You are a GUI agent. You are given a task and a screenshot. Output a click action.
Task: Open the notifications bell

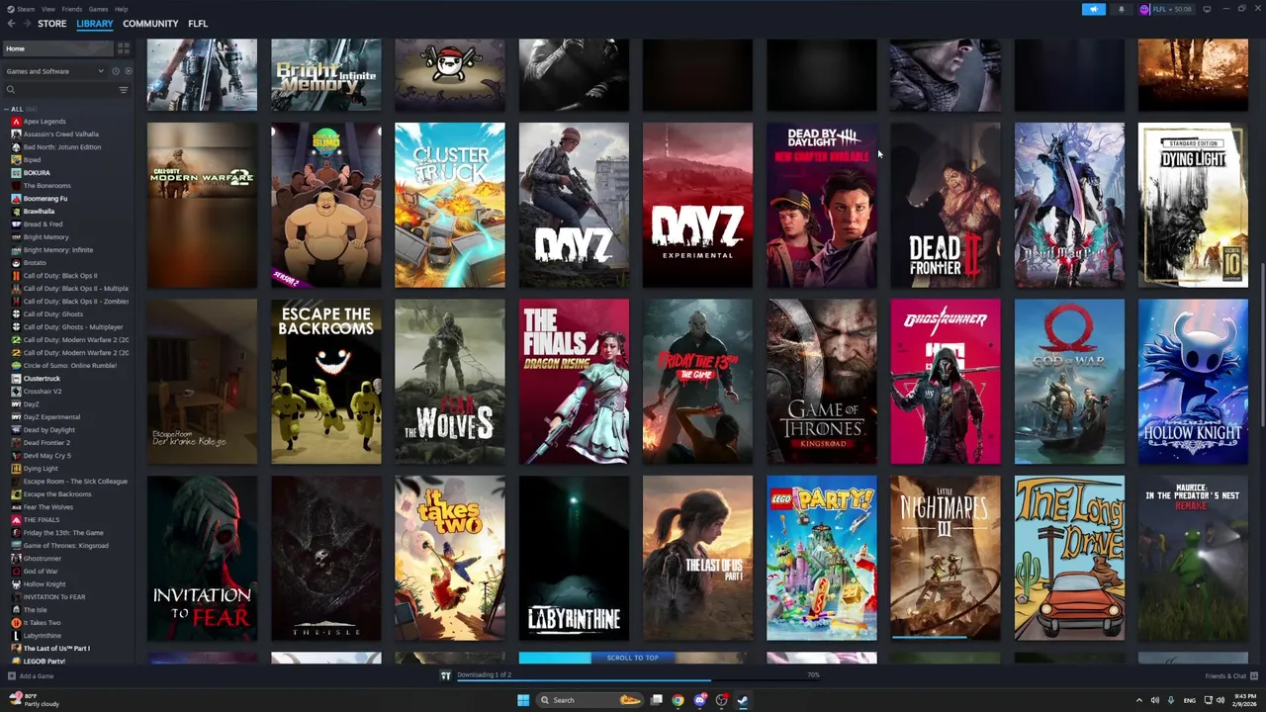pos(1121,9)
